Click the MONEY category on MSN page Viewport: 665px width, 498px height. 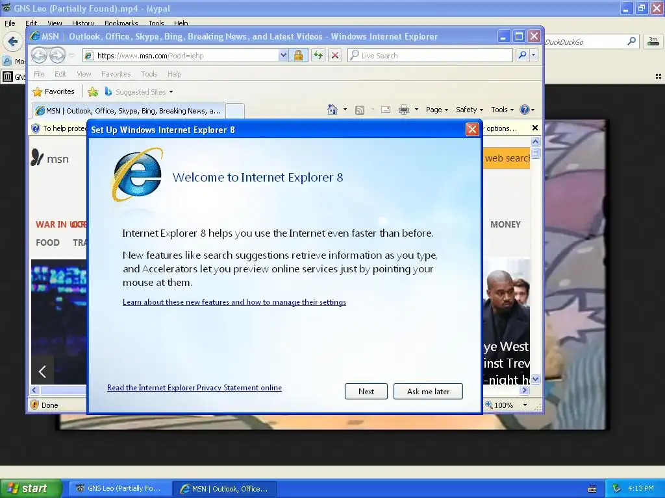pos(505,224)
